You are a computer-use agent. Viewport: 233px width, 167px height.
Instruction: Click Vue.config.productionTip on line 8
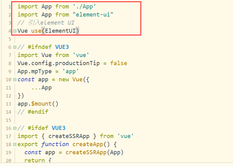59,63
